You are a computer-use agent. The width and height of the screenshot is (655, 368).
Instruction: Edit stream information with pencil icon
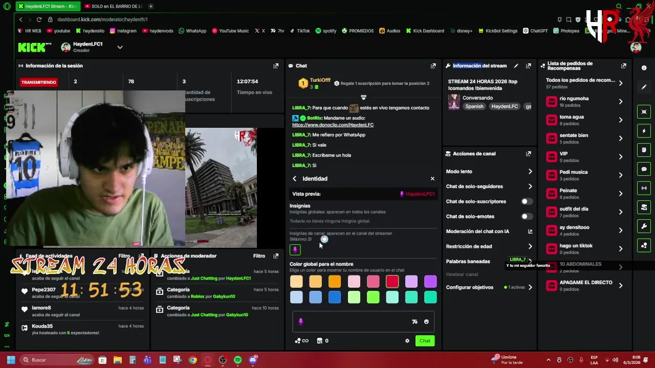(516, 65)
